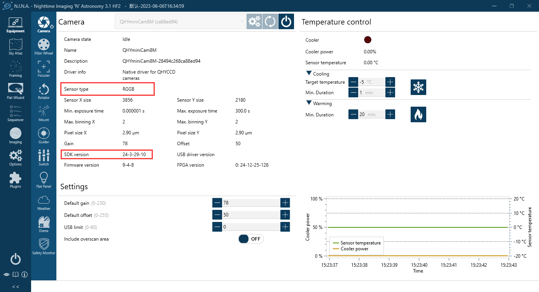
Task: Decrease Default offset with minus
Action: click(217, 215)
